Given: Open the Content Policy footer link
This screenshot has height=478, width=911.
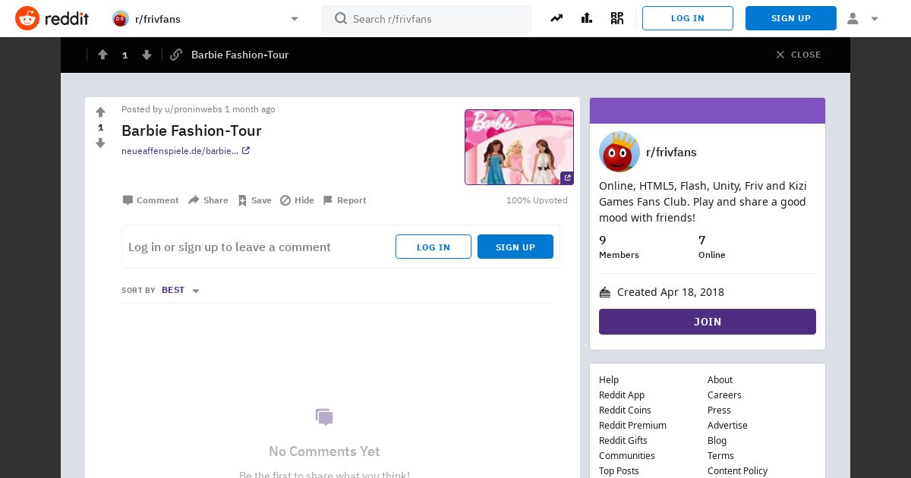Looking at the screenshot, I should pyautogui.click(x=737, y=470).
